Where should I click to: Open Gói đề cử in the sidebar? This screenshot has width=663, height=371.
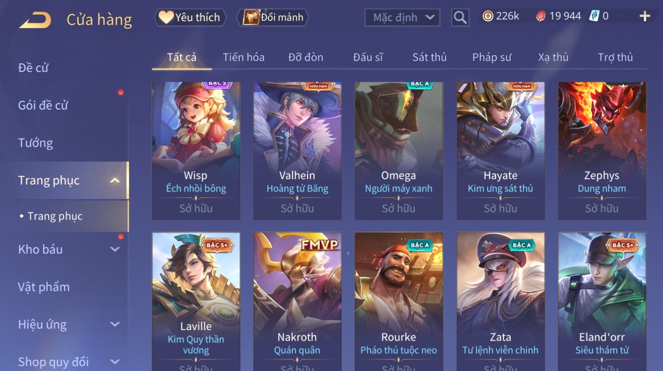tap(43, 105)
